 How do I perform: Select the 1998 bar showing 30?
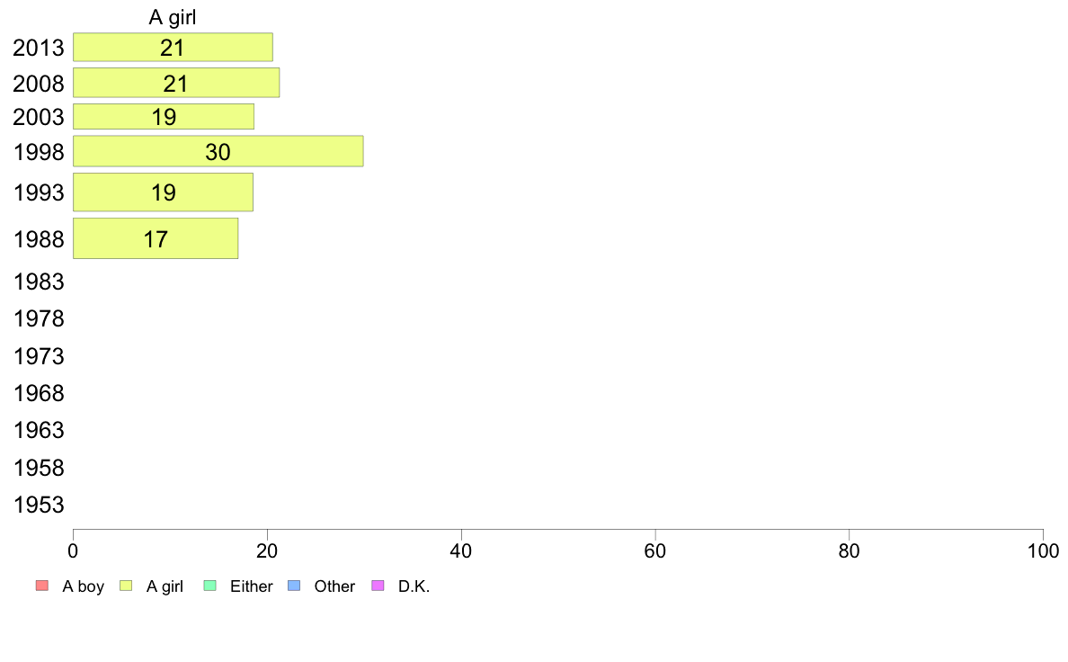[218, 151]
